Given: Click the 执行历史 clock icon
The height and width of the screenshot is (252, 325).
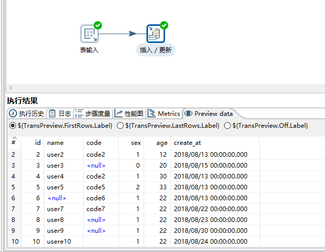Looking at the screenshot, I should point(13,113).
